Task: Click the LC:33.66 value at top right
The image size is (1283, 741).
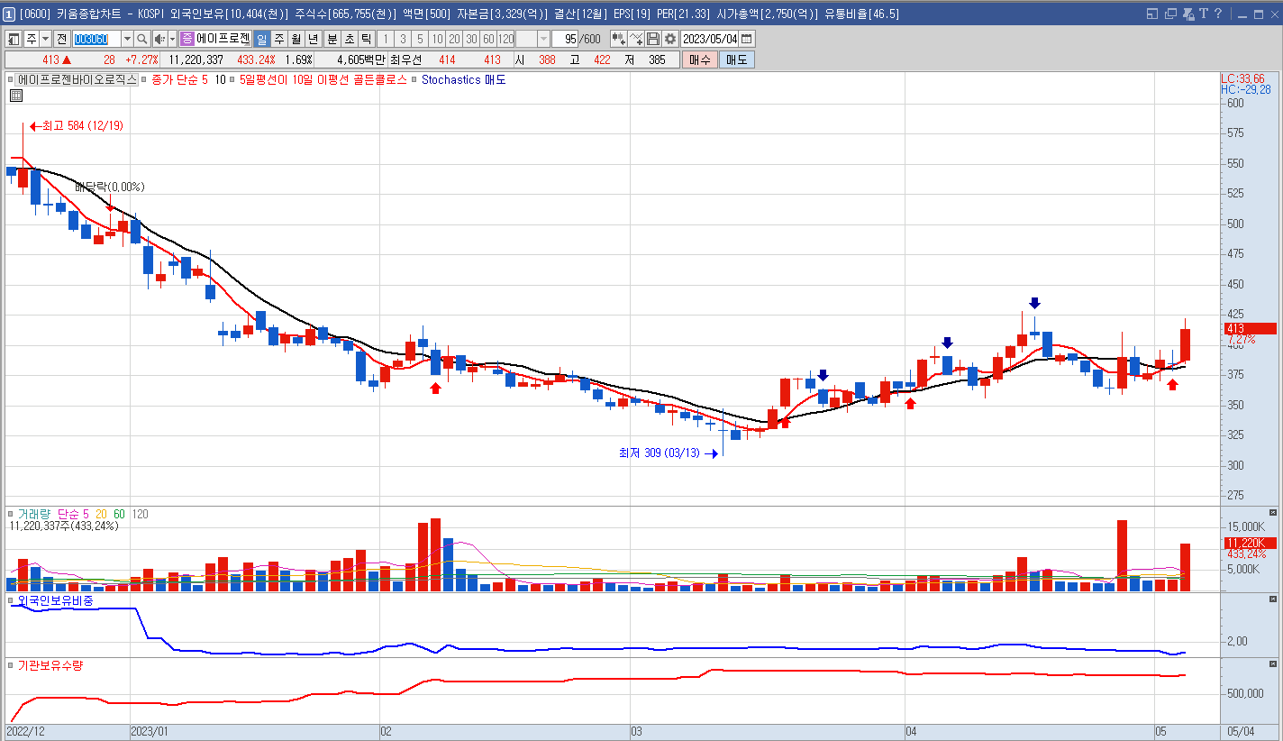Action: point(1243,78)
